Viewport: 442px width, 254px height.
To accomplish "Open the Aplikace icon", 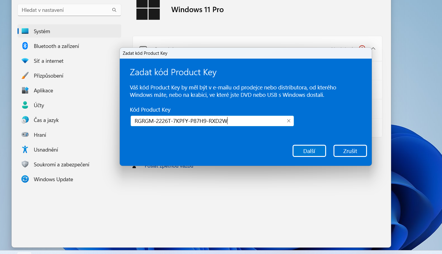I will click(25, 90).
